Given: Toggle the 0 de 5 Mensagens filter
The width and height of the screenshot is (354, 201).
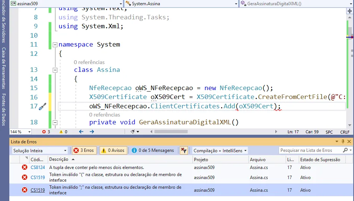Looking at the screenshot, I should (x=153, y=150).
